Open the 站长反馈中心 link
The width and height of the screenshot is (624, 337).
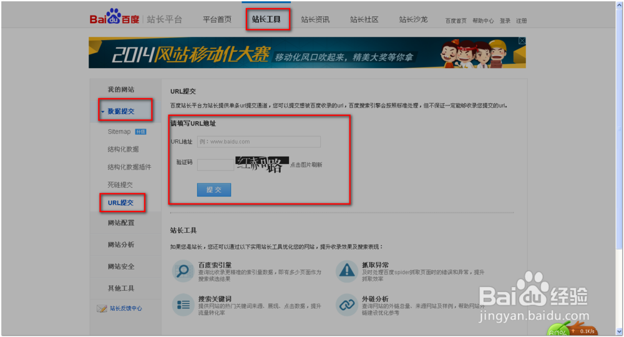pyautogui.click(x=126, y=308)
